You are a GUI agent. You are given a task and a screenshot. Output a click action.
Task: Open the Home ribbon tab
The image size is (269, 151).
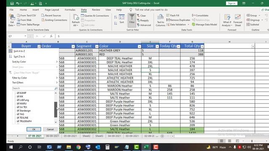point(23,10)
